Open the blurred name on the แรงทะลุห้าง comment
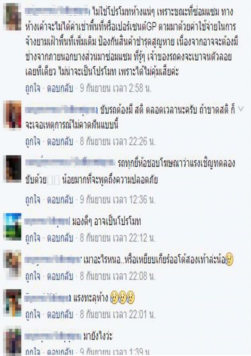Screen dimensions: 251x356 pos(48,298)
